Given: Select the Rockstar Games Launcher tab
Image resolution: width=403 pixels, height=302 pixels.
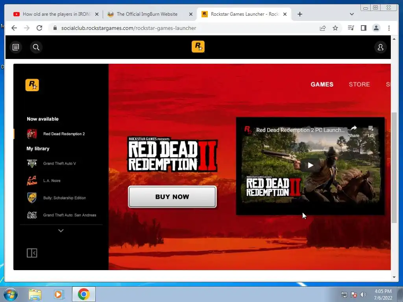Looking at the screenshot, I should click(x=243, y=14).
